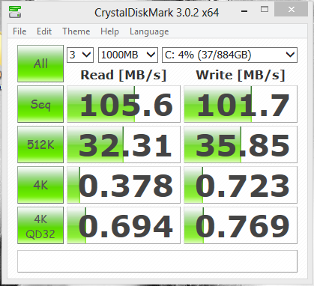The width and height of the screenshot is (314, 286).
Task: Open the File menu
Action: tap(19, 31)
